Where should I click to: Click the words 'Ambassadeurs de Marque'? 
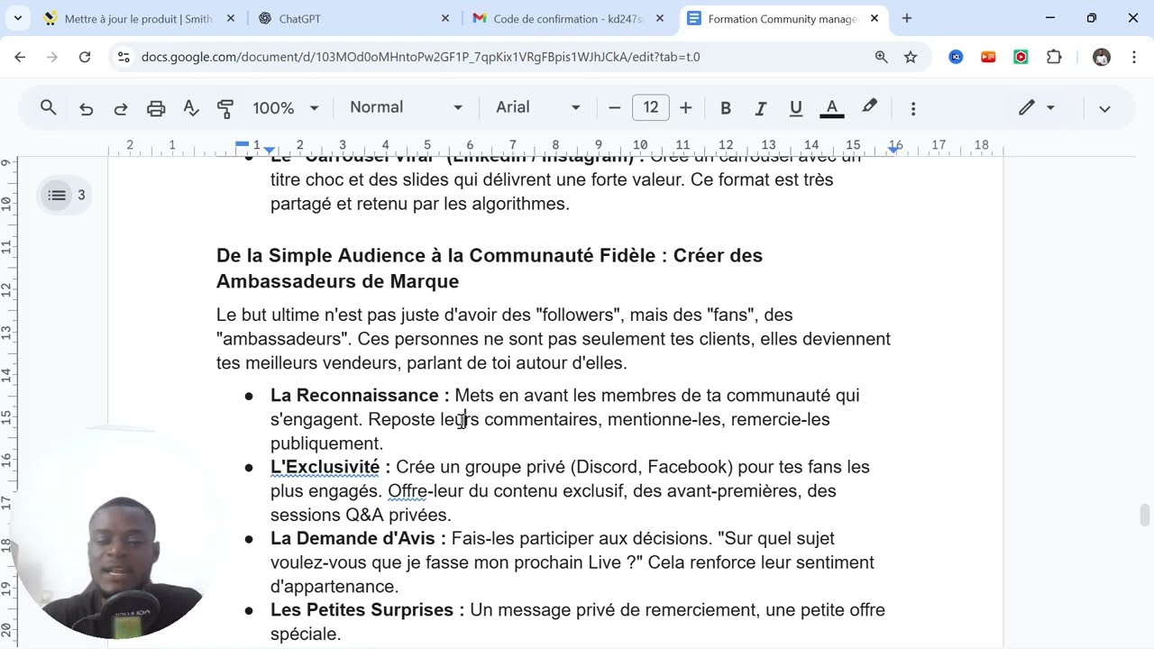pyautogui.click(x=338, y=281)
